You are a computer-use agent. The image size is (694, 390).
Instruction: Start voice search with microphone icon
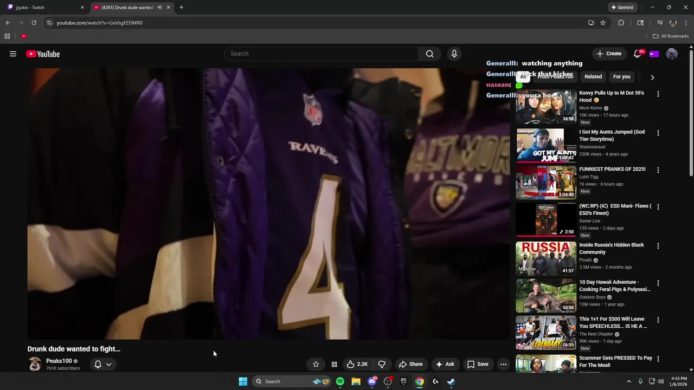tap(454, 54)
